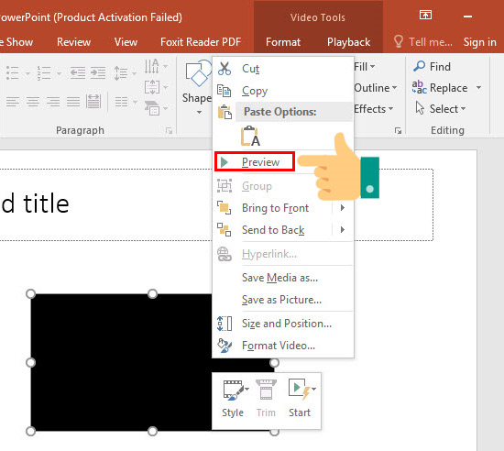Choose Save Media as... option
This screenshot has width=504, height=451.
pos(283,278)
